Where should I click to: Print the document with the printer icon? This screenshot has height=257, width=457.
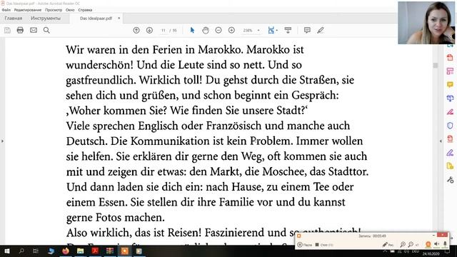pos(20,30)
